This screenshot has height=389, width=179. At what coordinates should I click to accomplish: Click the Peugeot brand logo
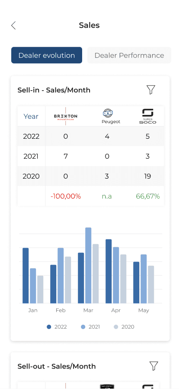[x=108, y=116]
